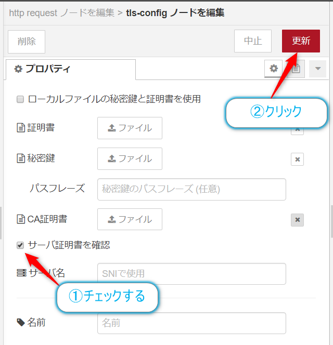This screenshot has height=345, width=333.
Task: Select the gear node properties icon
Action: pos(274,69)
